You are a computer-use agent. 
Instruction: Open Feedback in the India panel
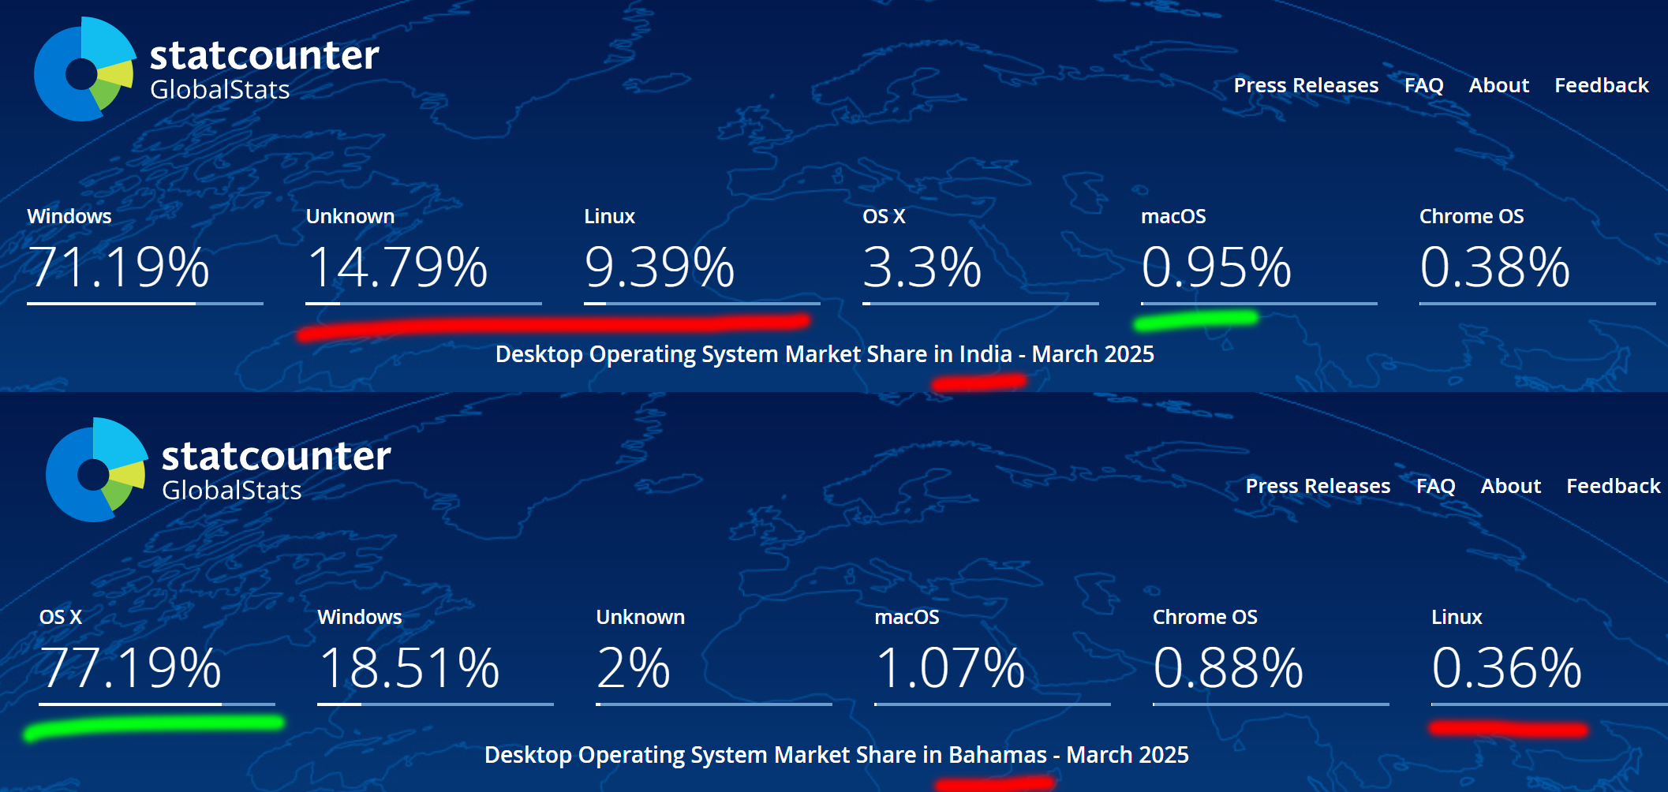point(1601,85)
